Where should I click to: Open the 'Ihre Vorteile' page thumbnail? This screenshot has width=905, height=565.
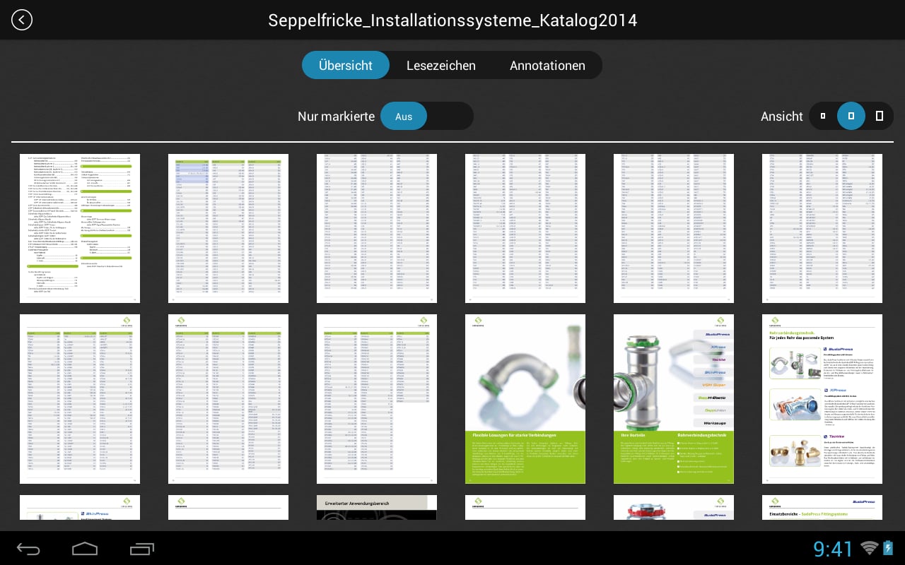click(674, 399)
